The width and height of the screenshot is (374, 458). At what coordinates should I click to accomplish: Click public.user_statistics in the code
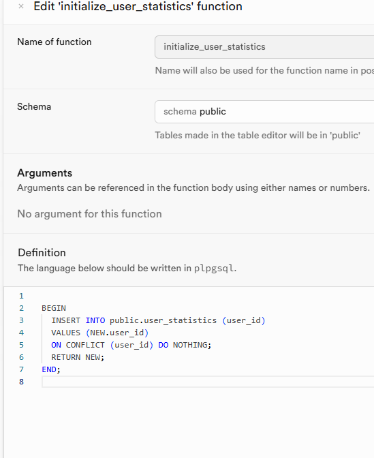pos(163,320)
